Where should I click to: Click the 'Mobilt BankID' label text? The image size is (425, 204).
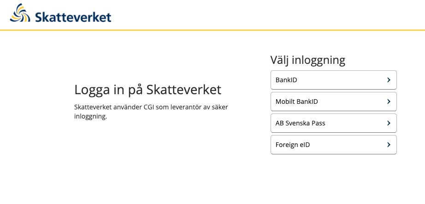[297, 102]
